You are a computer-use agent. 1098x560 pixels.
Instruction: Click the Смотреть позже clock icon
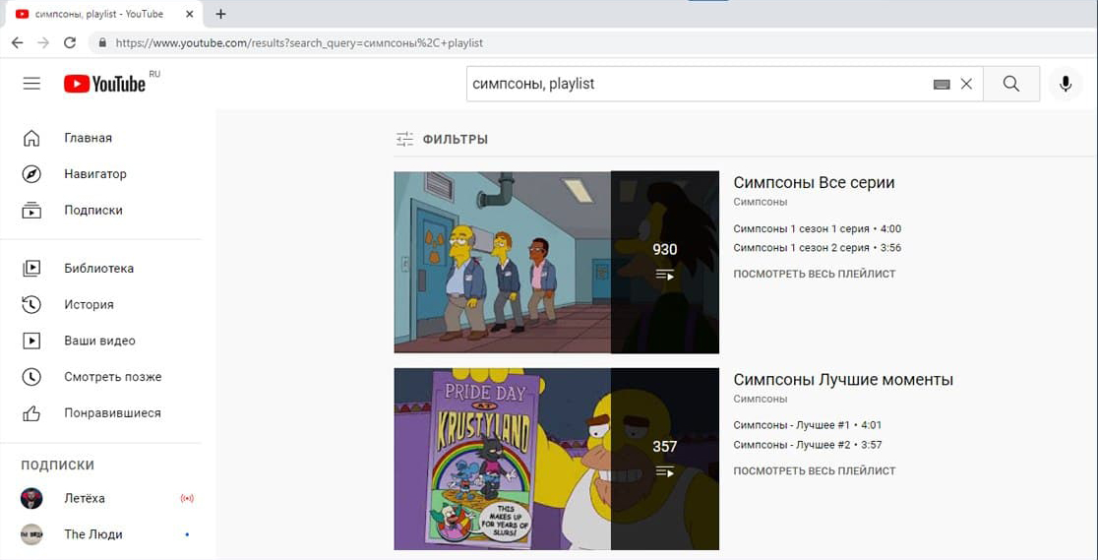point(31,377)
